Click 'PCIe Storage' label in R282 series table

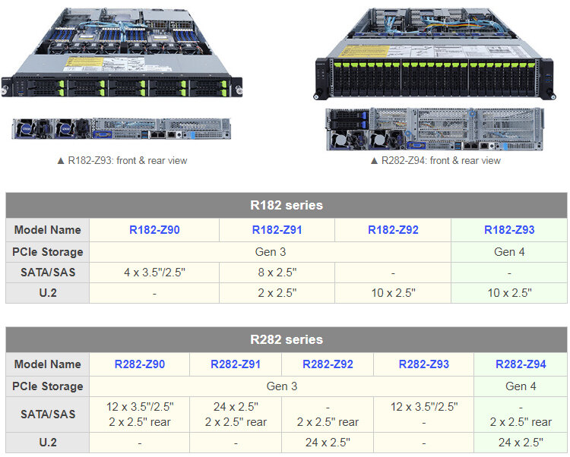point(48,386)
